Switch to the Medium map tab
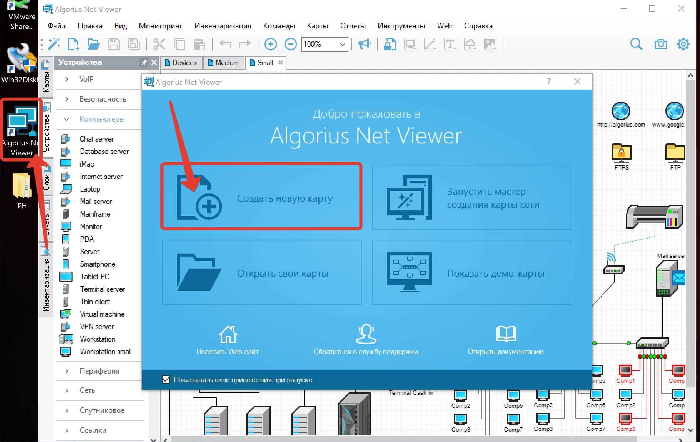700x442 pixels. click(224, 63)
